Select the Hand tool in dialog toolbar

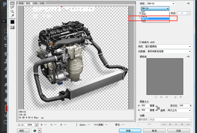coord(12,3)
